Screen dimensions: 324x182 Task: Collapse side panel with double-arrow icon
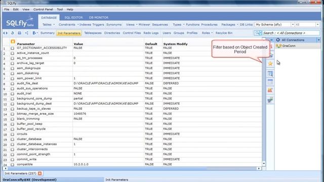(x=271, y=40)
